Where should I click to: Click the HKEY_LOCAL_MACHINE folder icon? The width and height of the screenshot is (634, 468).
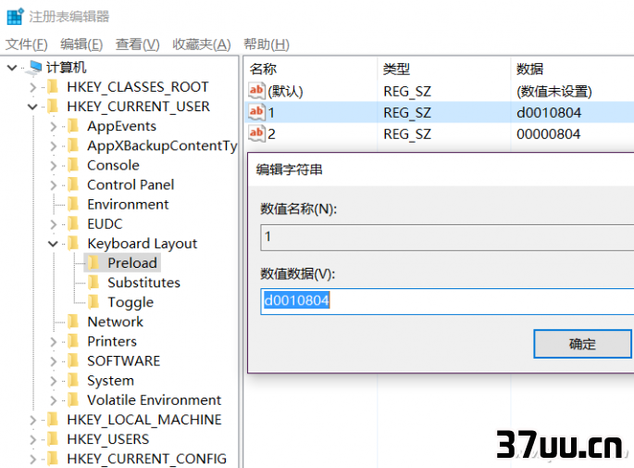53,420
